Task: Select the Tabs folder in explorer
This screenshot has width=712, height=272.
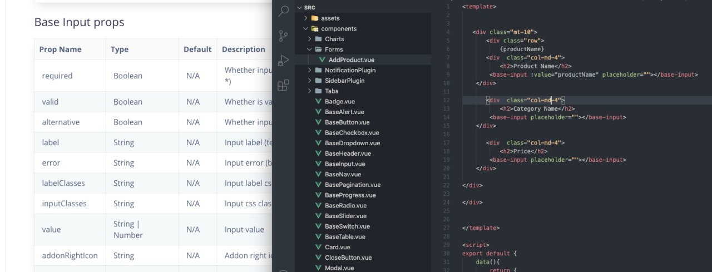Action: click(332, 91)
